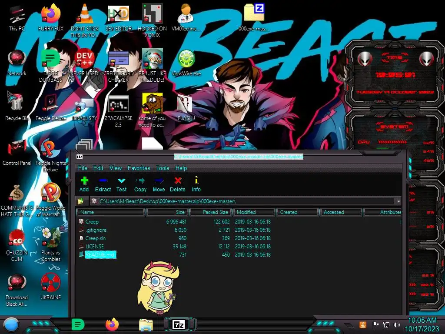
Task: Sort by the Accessed column header
Action: pos(341,212)
